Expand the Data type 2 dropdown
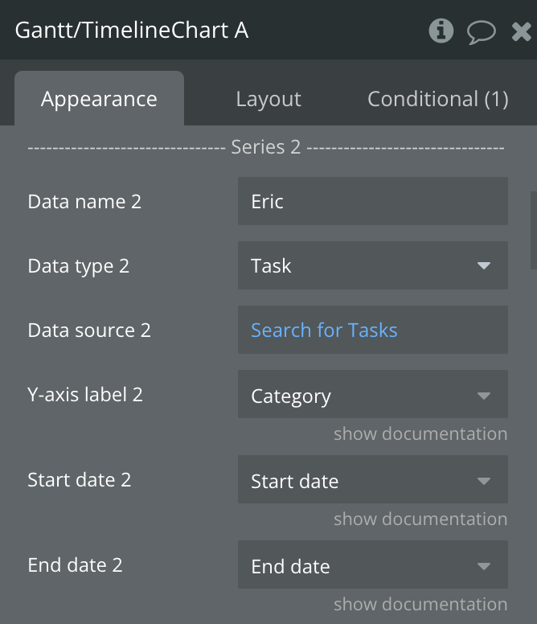537x624 pixels. click(372, 265)
